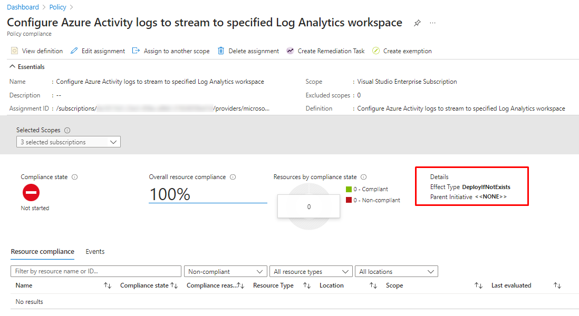Click Create exemption button
Image resolution: width=579 pixels, height=316 pixels.
click(402, 51)
